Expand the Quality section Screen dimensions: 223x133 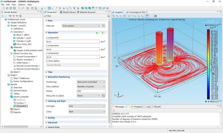[x=51, y=118]
